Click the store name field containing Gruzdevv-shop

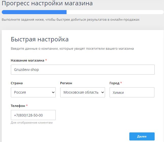(83, 70)
